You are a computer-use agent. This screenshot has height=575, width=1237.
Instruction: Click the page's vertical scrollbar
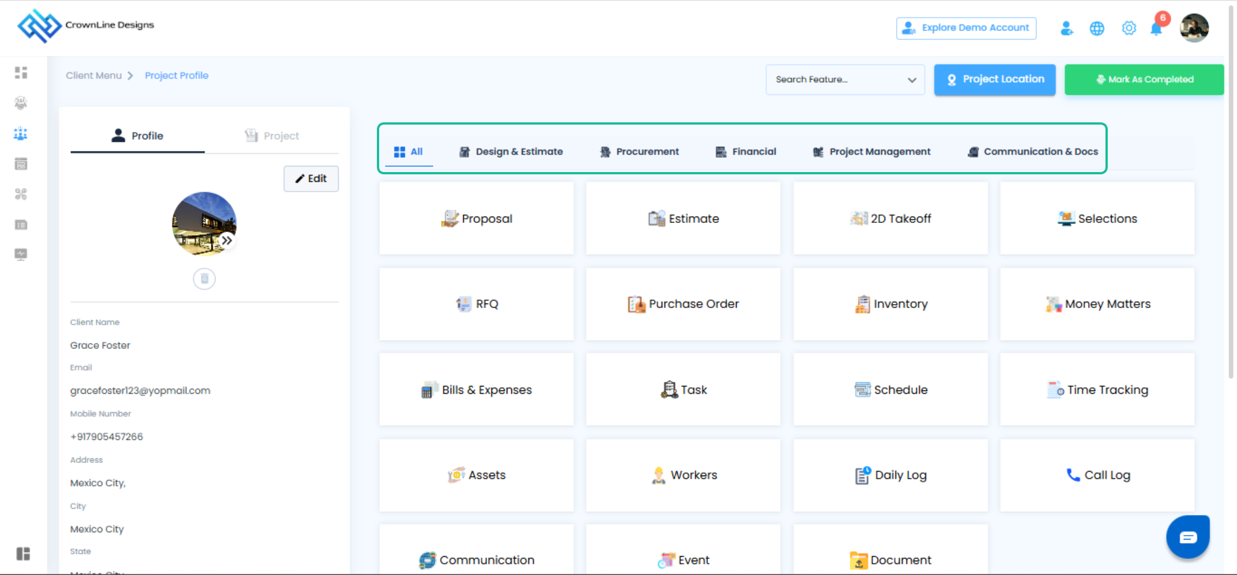(1231, 191)
